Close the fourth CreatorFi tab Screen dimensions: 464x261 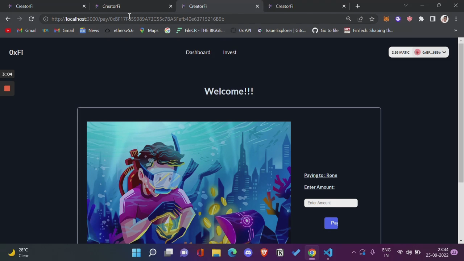click(344, 6)
